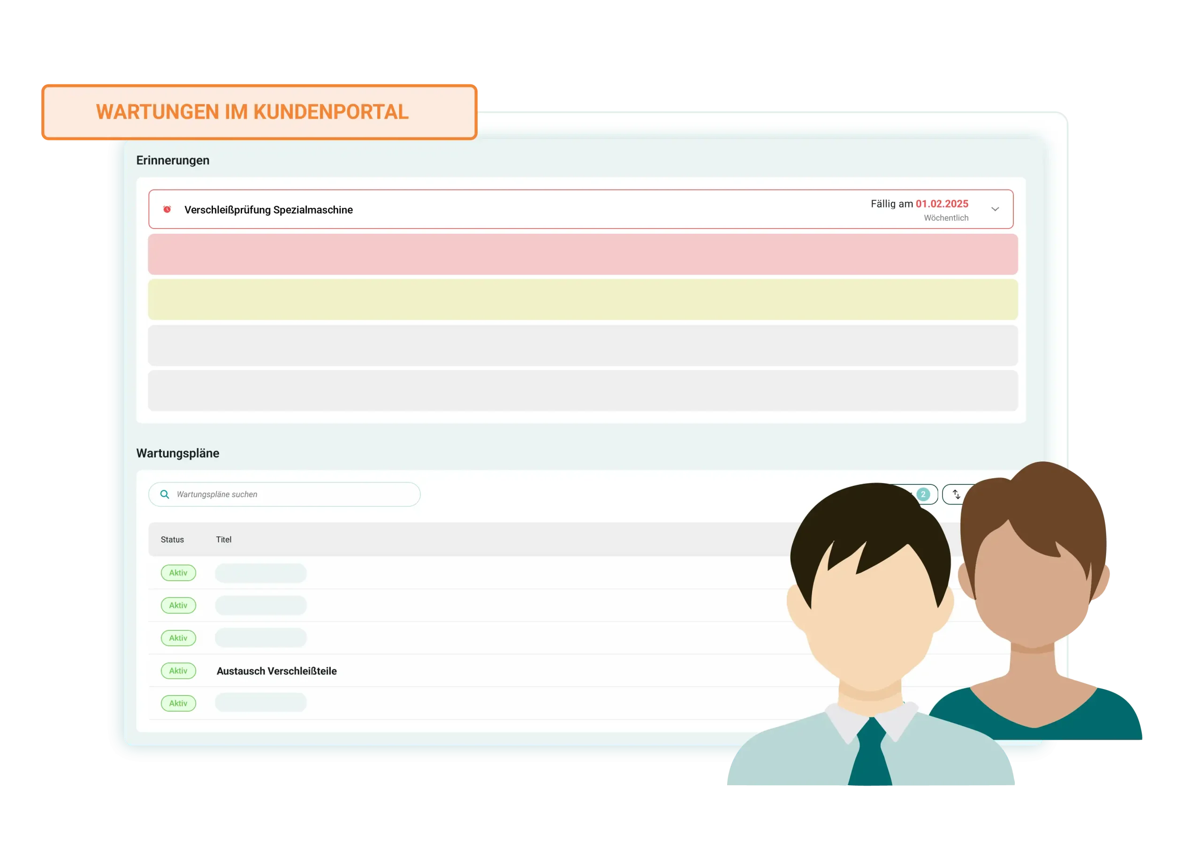Select the pink overdue reminder bar

[582, 254]
